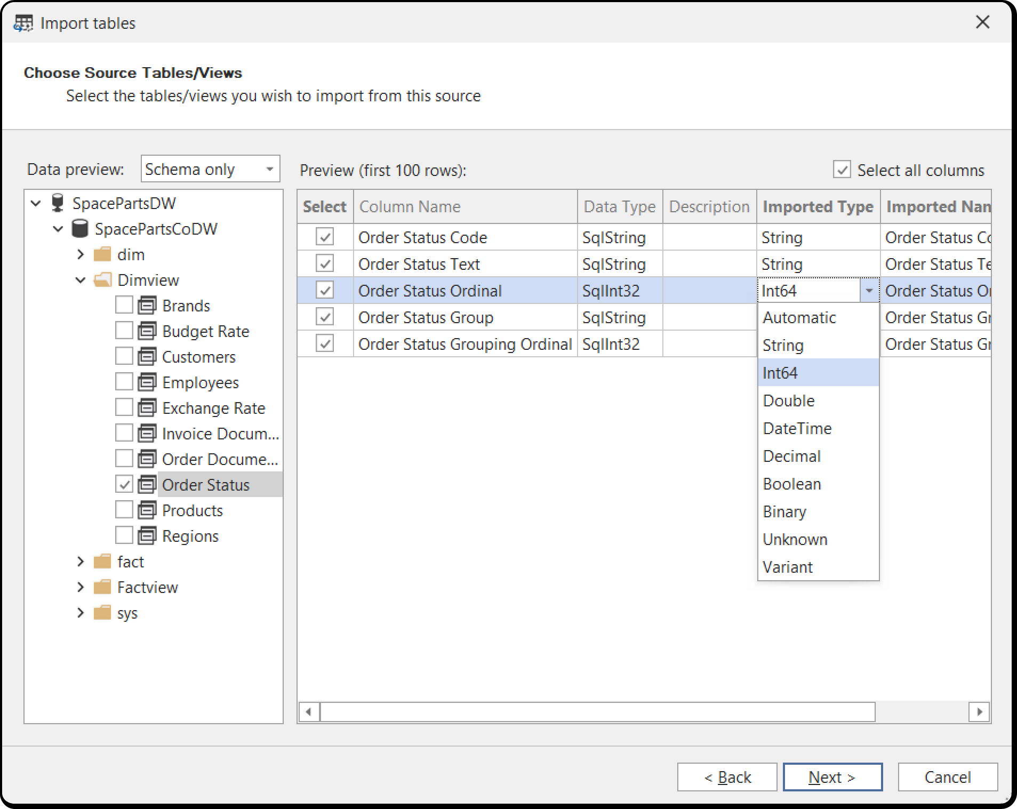
Task: Proceed with the Next button
Action: point(832,777)
